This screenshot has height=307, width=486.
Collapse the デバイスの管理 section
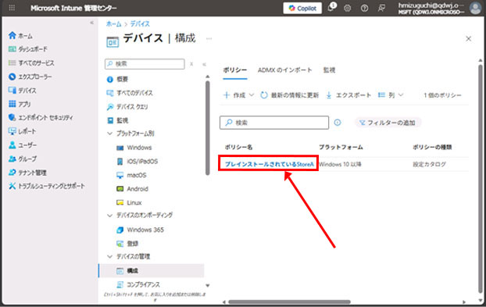[x=109, y=256]
